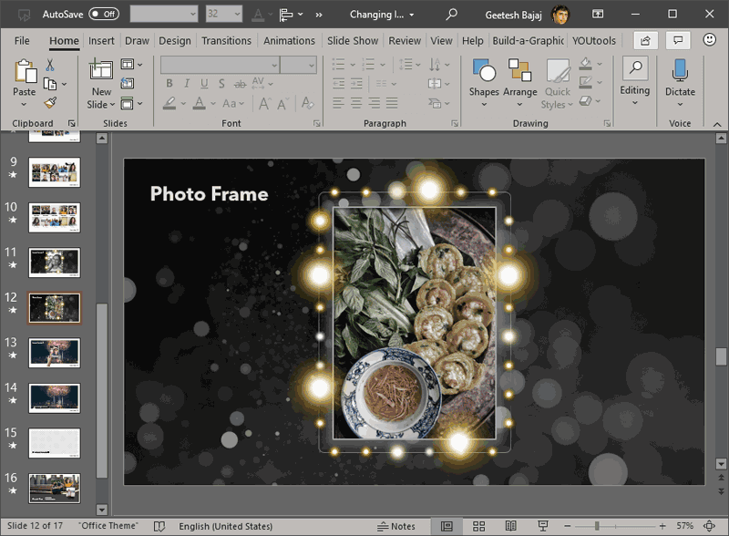This screenshot has width=729, height=536.
Task: Toggle italic formatting
Action: pos(189,82)
